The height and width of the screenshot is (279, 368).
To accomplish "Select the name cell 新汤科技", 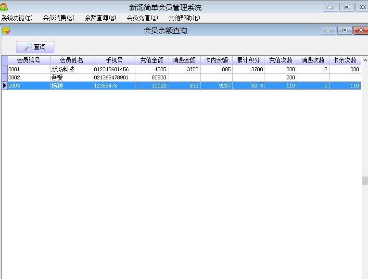I will (72, 69).
